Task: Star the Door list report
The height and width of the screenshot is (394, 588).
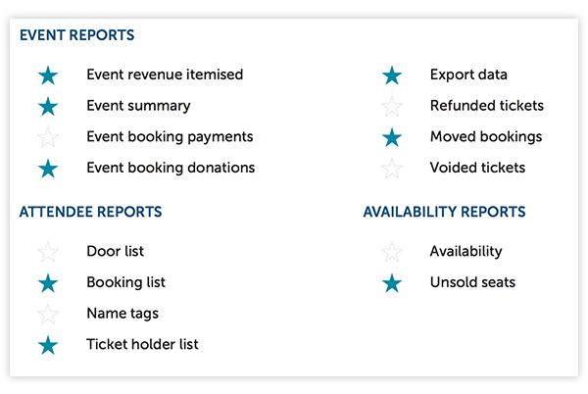Action: [48, 252]
